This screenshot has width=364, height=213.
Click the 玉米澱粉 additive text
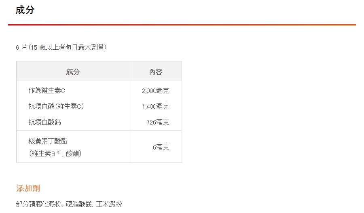click(x=108, y=204)
